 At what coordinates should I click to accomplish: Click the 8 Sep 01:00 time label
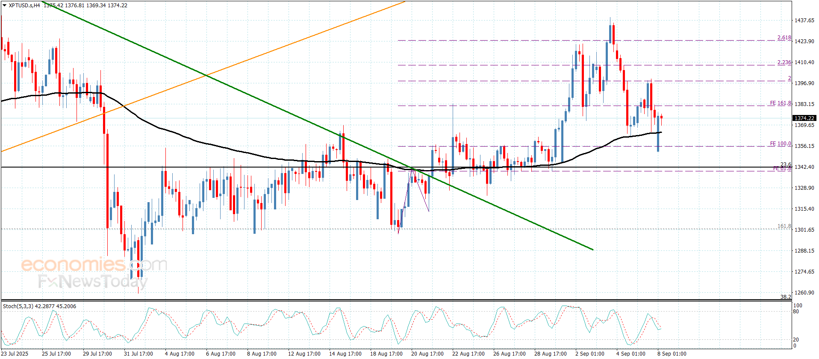672,354
